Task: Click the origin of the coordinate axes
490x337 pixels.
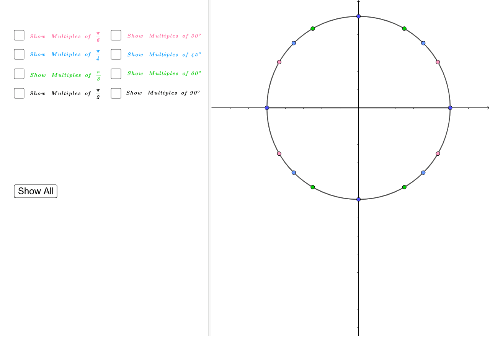Action: 359,108
